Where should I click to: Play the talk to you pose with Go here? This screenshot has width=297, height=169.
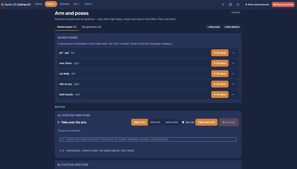tap(220, 84)
